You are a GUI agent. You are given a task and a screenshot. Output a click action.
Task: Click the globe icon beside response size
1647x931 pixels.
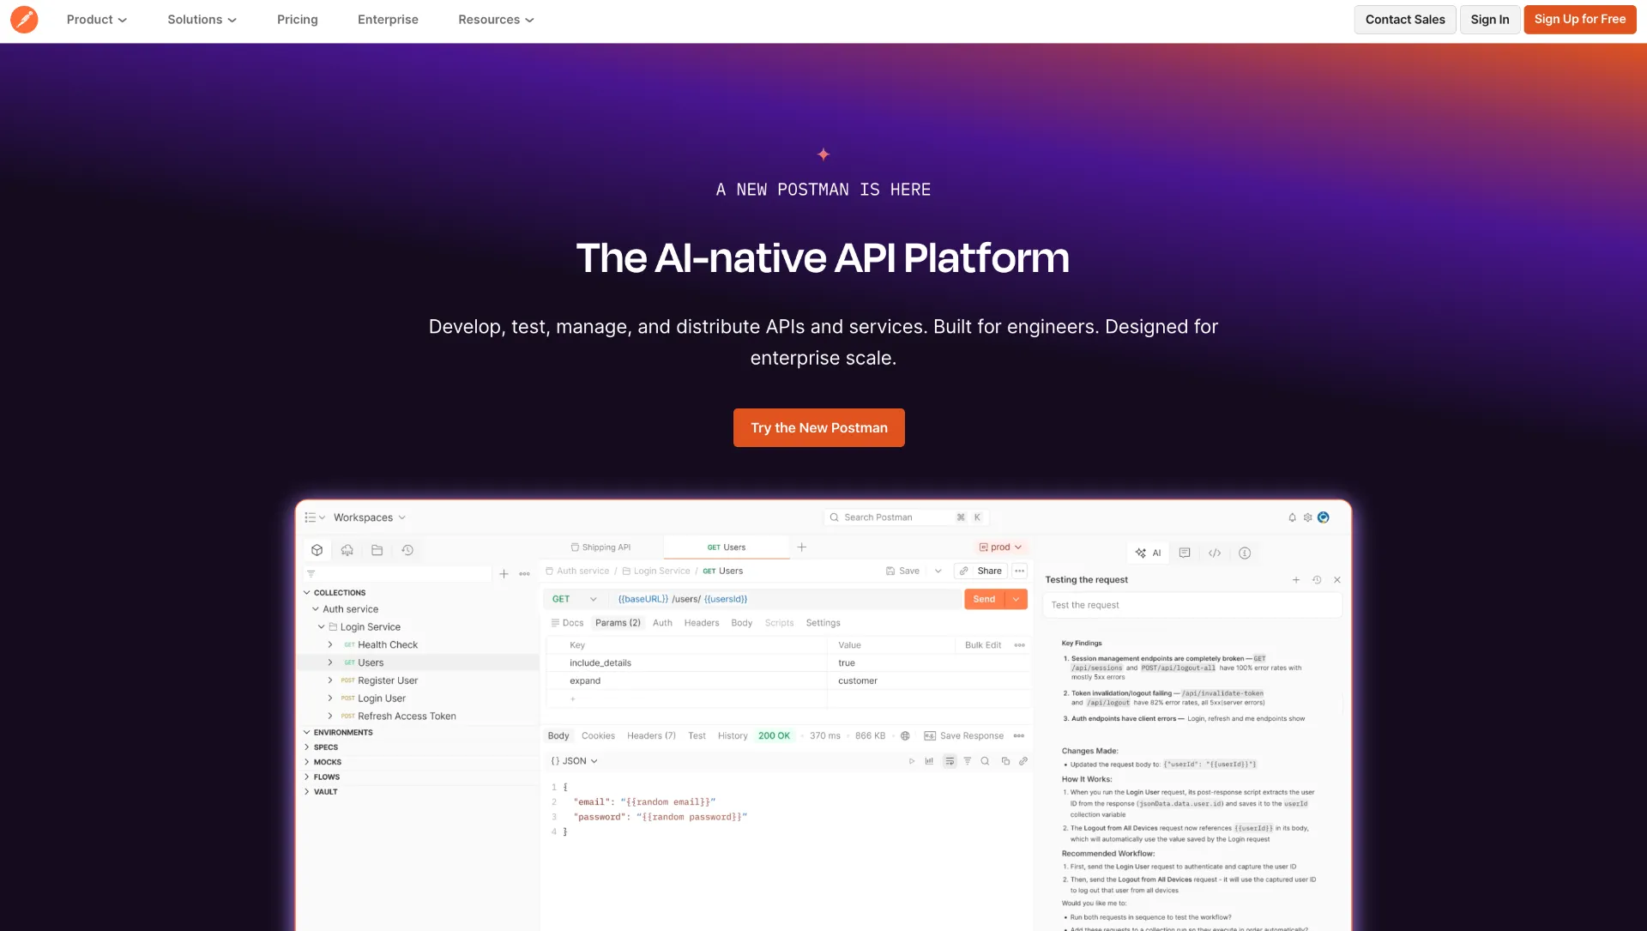pyautogui.click(x=905, y=735)
